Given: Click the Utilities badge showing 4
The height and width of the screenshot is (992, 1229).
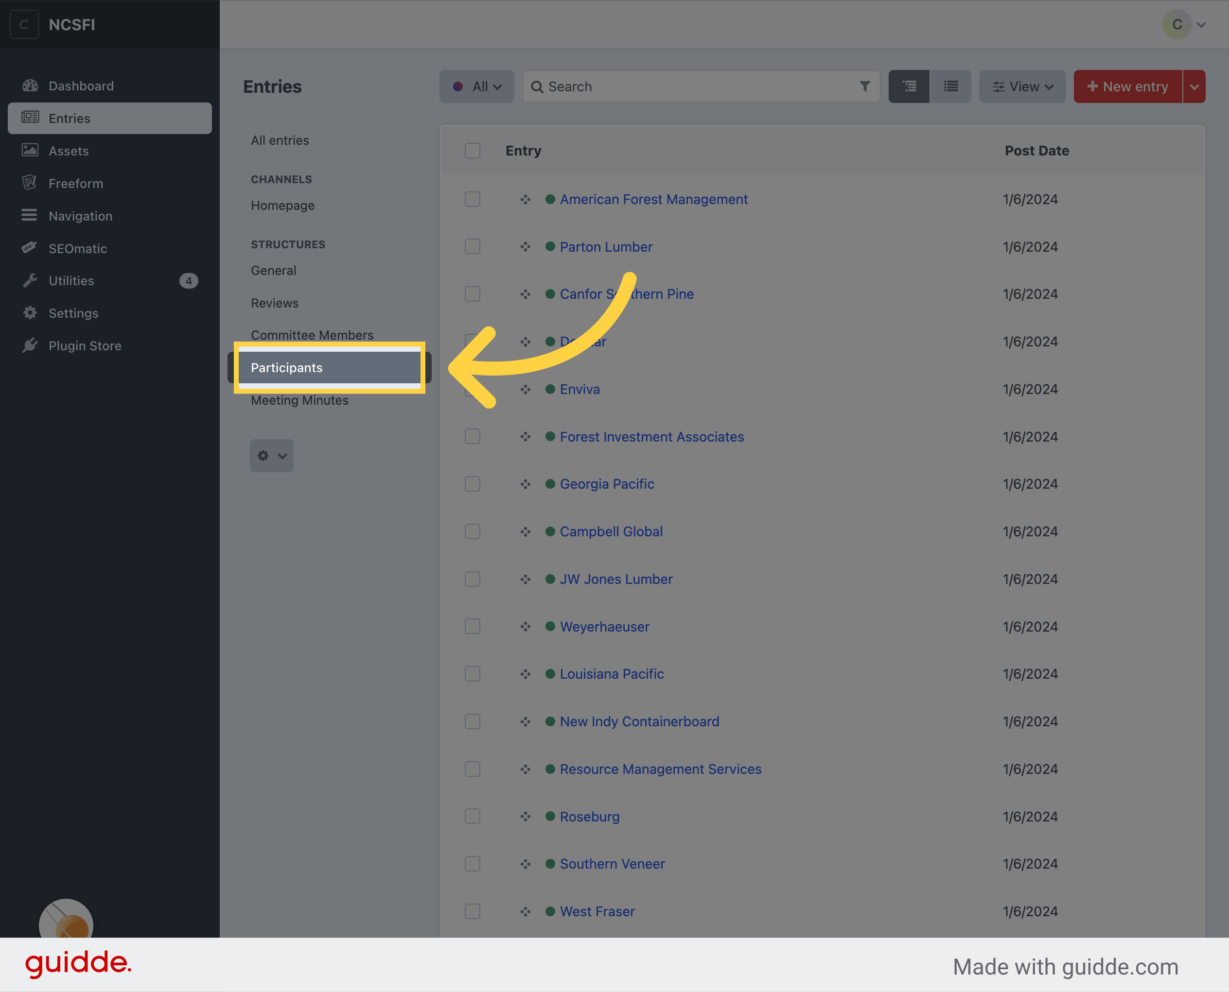Looking at the screenshot, I should point(189,281).
